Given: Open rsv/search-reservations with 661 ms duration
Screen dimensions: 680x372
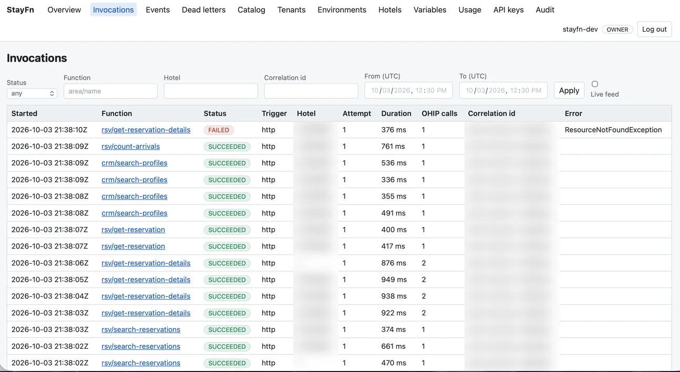Looking at the screenshot, I should 141,346.
